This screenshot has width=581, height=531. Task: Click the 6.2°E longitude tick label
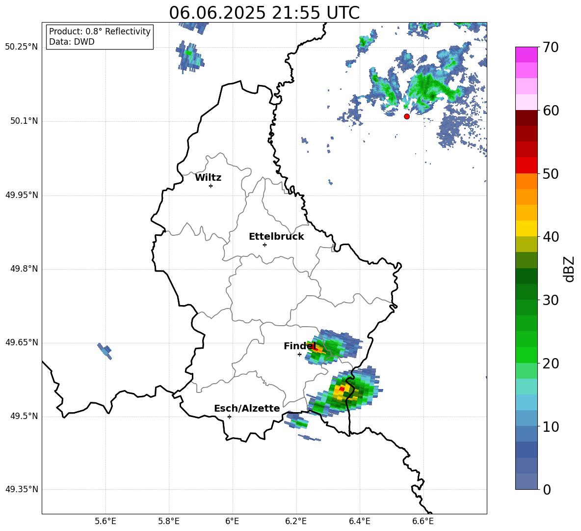[296, 522]
